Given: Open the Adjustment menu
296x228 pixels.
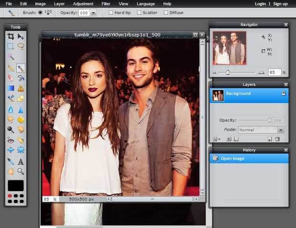Looking at the screenshot, I should click(x=83, y=4).
